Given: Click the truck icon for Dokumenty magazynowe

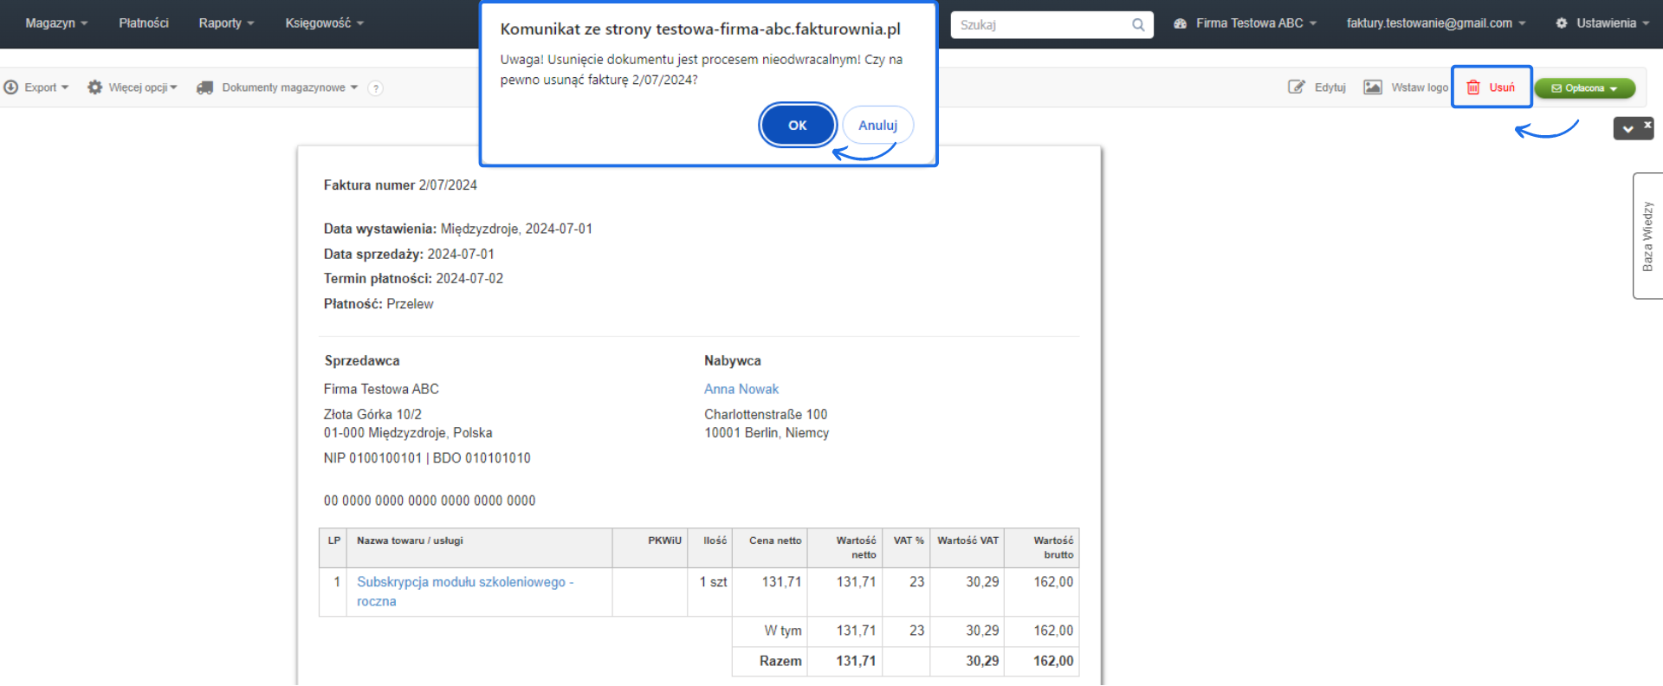Looking at the screenshot, I should click(205, 87).
